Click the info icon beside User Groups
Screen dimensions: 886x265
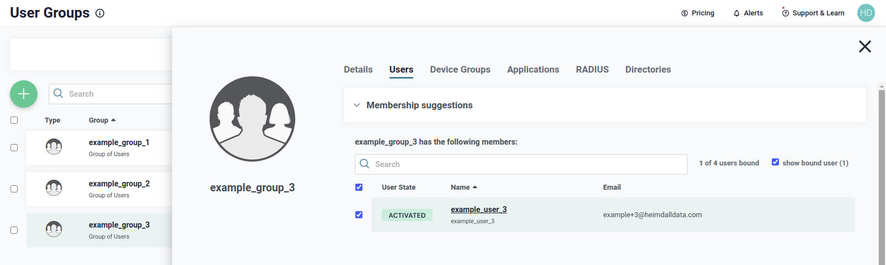(100, 13)
